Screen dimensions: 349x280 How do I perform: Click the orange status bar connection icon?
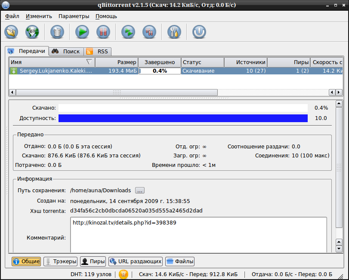point(124,274)
